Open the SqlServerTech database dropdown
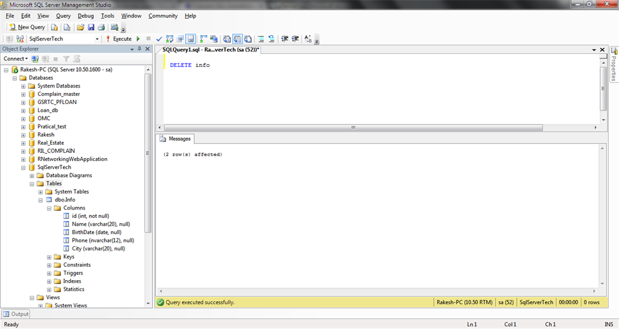 coord(97,39)
